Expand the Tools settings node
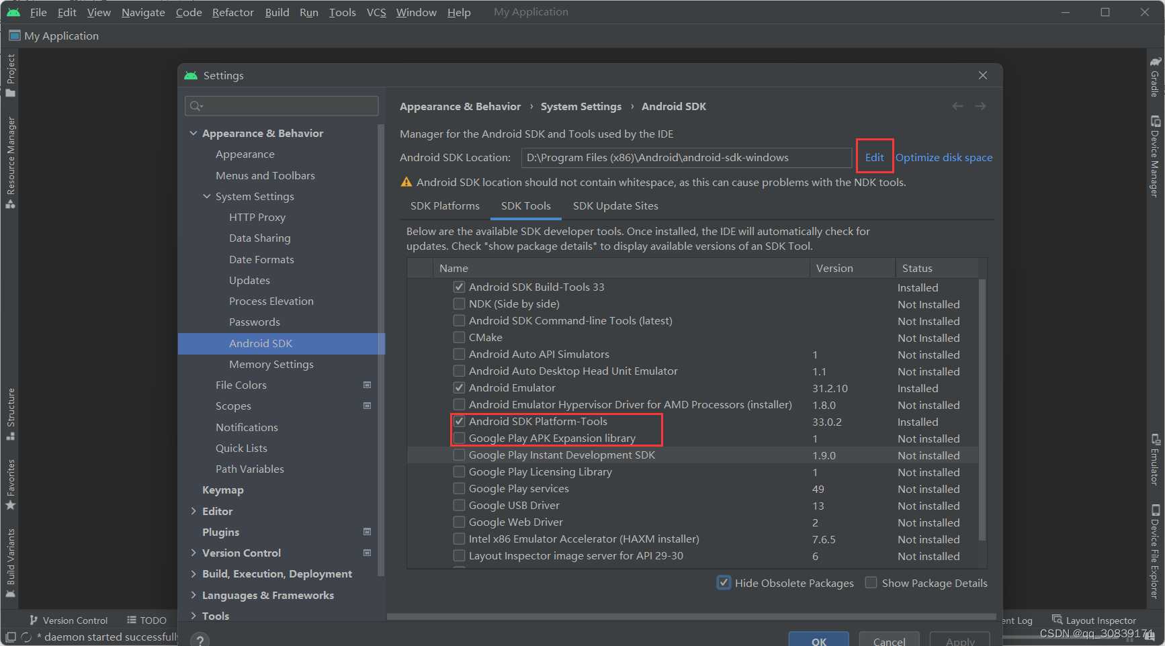The width and height of the screenshot is (1165, 646). (193, 616)
